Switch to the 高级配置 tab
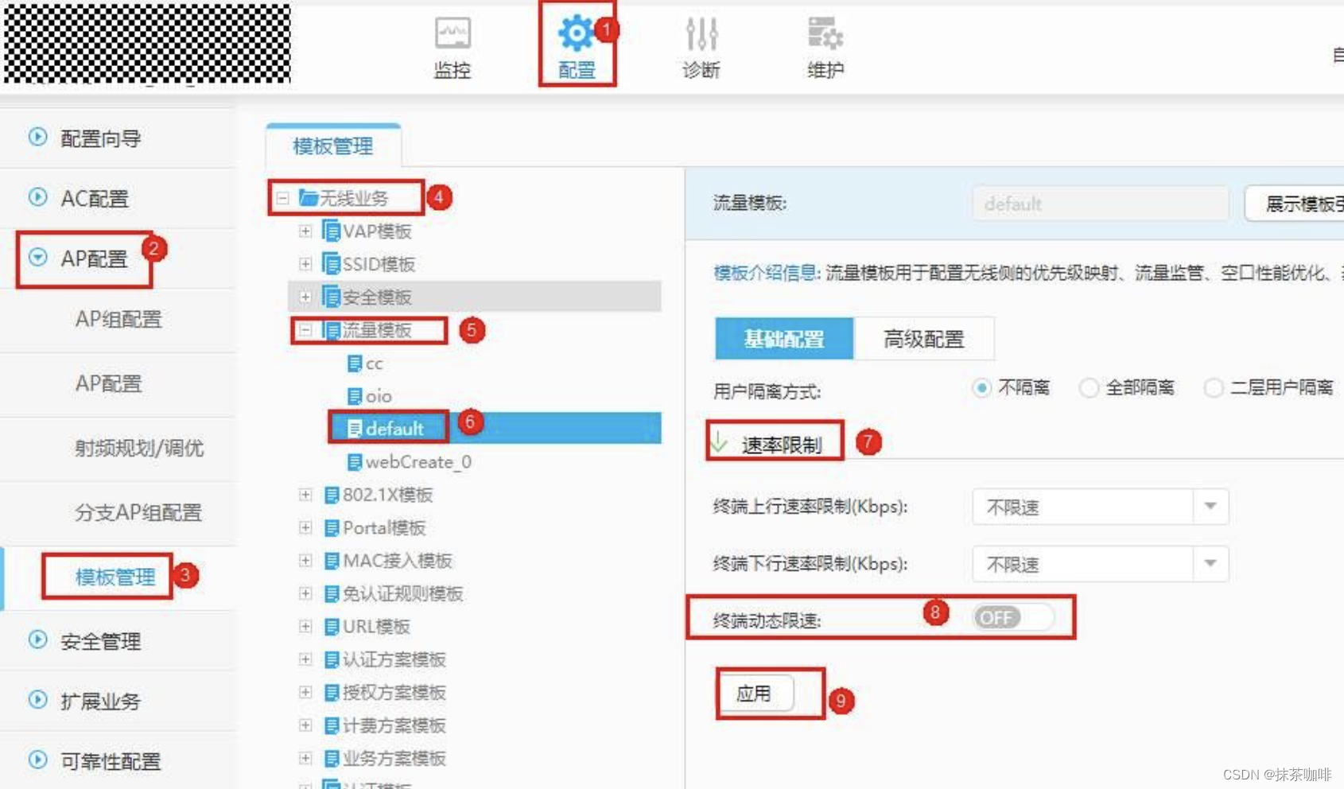 point(923,339)
